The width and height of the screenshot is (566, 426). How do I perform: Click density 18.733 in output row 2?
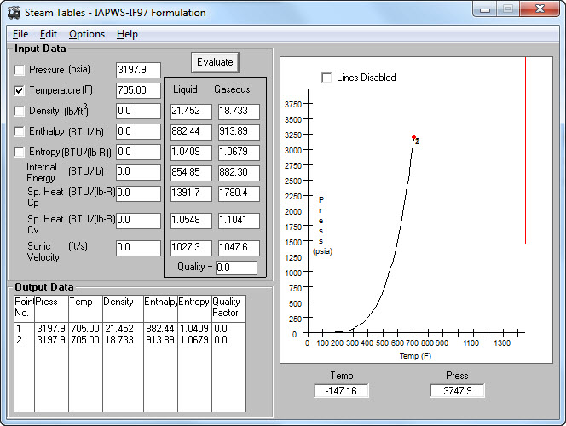coord(119,340)
